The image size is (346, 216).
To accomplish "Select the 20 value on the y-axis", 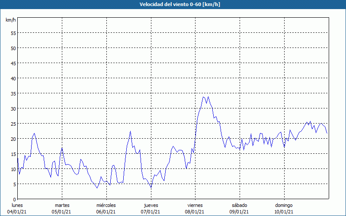I will [x=13, y=140].
